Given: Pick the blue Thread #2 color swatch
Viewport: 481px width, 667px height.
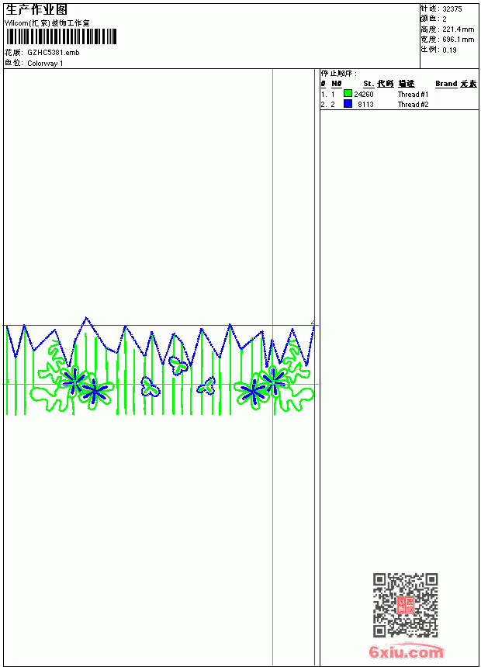Looking at the screenshot, I should pos(348,104).
